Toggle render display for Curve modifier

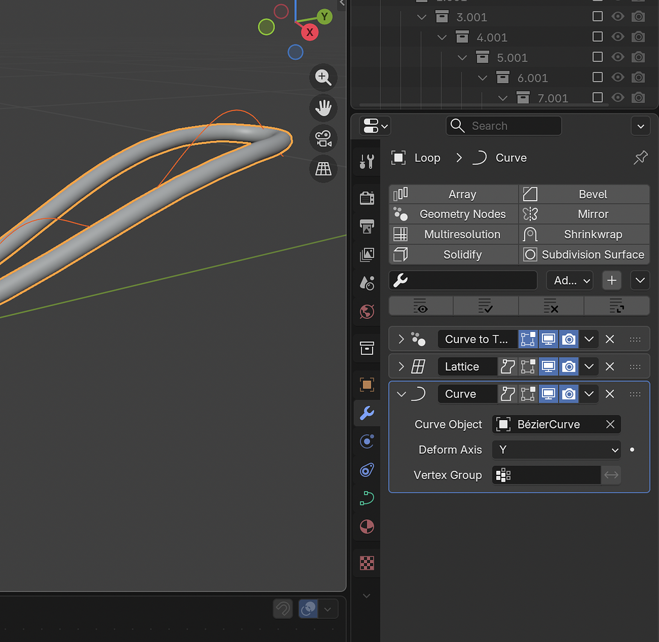click(569, 394)
